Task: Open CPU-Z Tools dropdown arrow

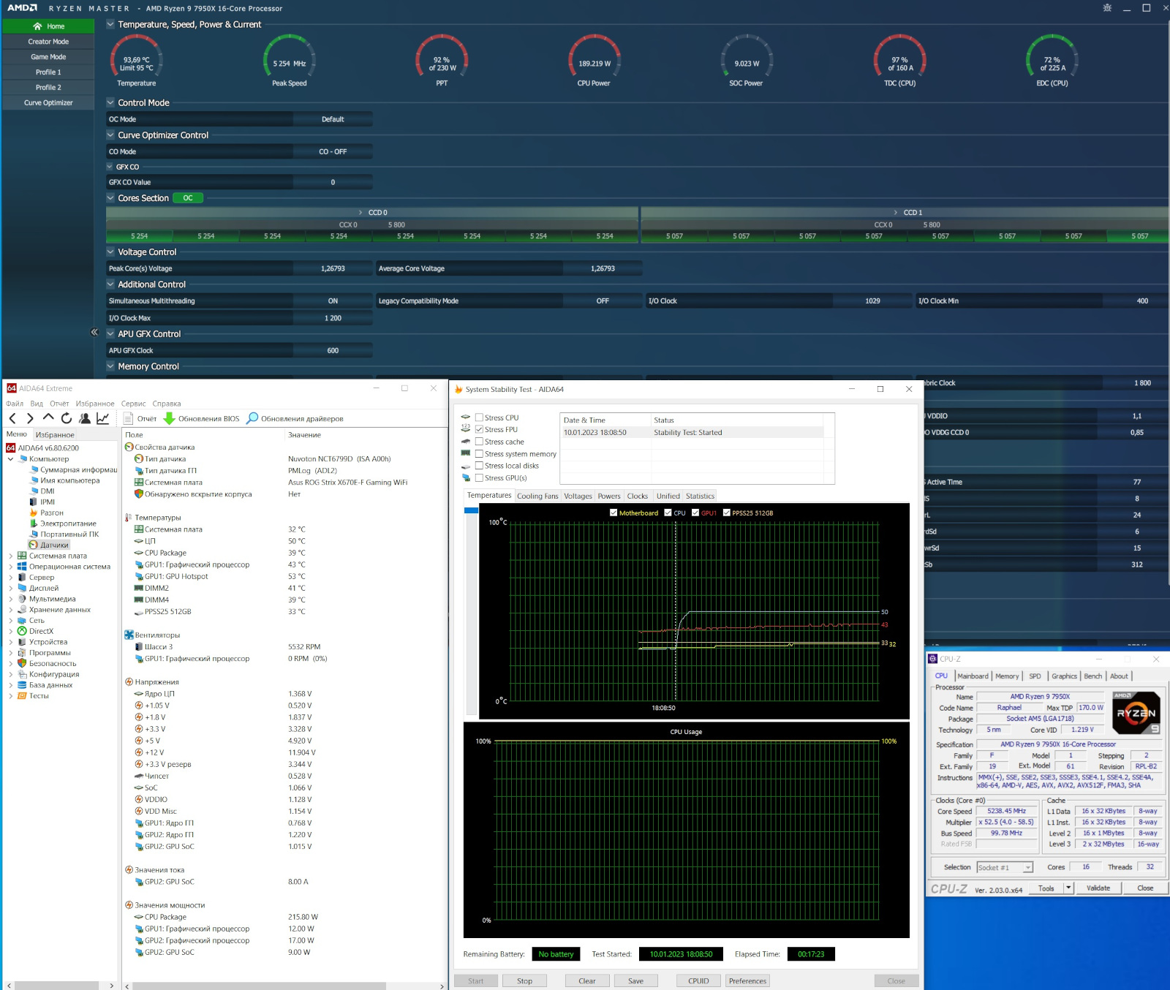Action: click(1068, 888)
